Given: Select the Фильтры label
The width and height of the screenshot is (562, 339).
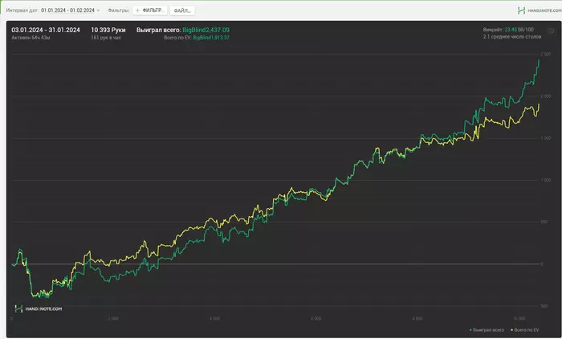Looking at the screenshot, I should pos(119,10).
